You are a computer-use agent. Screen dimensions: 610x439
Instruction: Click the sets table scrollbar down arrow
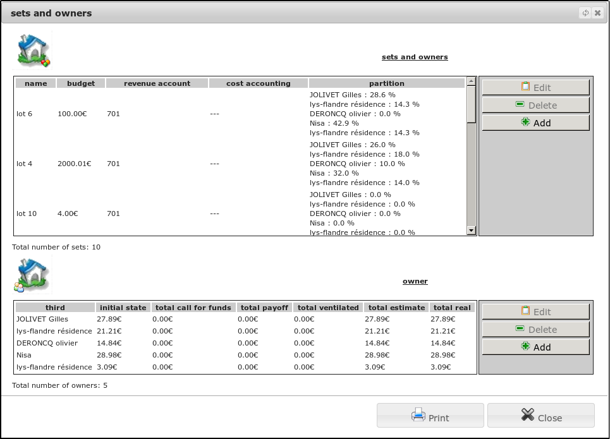click(x=471, y=231)
